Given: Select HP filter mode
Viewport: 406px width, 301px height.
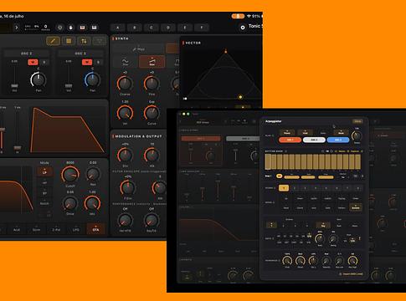Looking at the screenshot, I should [44, 183].
